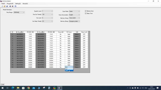Open File Explorer from the taskbar
161x90 pixels.
coord(18,88)
